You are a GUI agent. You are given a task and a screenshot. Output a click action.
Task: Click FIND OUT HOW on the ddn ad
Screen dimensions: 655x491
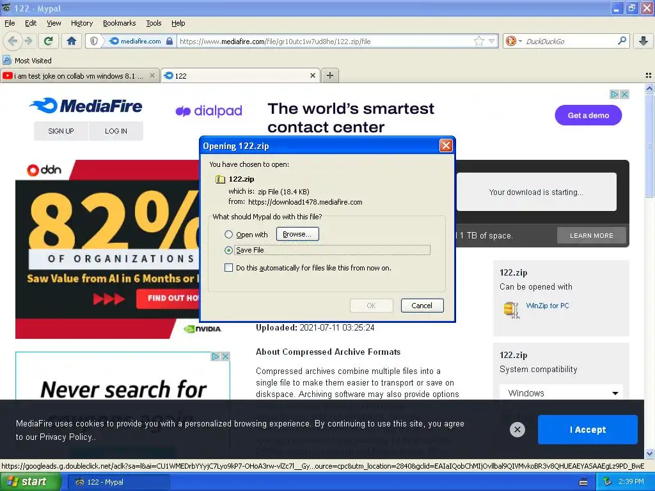[x=168, y=298]
